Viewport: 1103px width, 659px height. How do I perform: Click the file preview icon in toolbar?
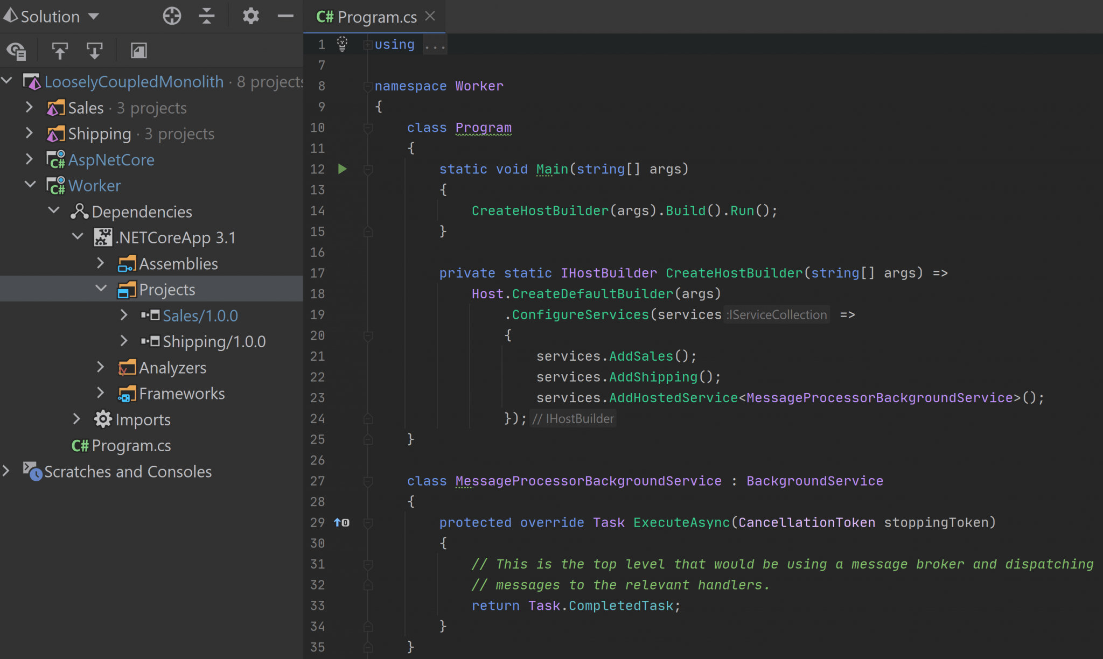tap(138, 50)
